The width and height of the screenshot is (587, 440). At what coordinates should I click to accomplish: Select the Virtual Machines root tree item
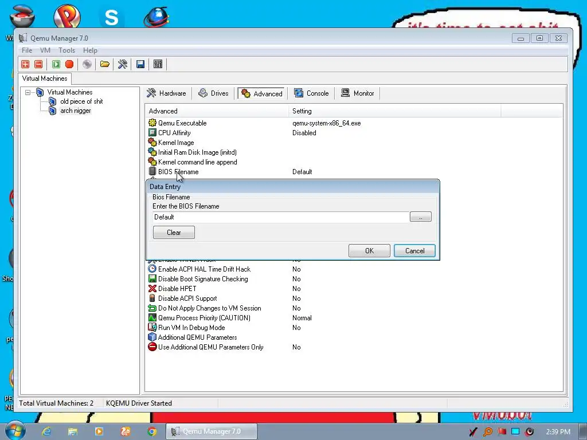tap(69, 92)
